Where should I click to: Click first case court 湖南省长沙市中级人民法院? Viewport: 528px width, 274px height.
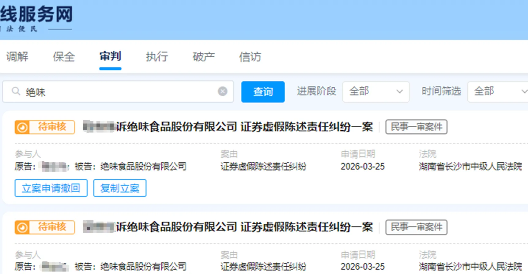click(470, 166)
